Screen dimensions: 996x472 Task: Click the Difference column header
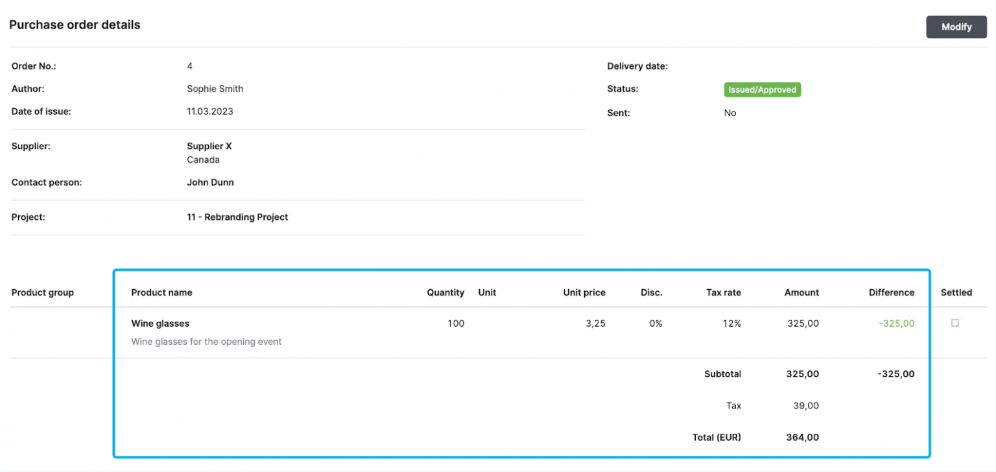(892, 292)
